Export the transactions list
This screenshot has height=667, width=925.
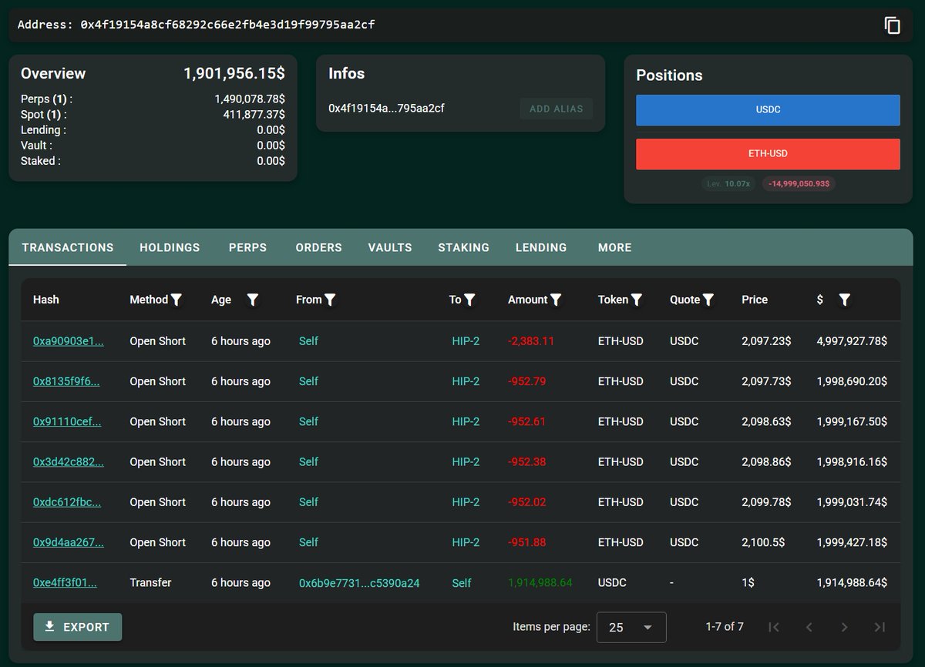[x=77, y=627]
